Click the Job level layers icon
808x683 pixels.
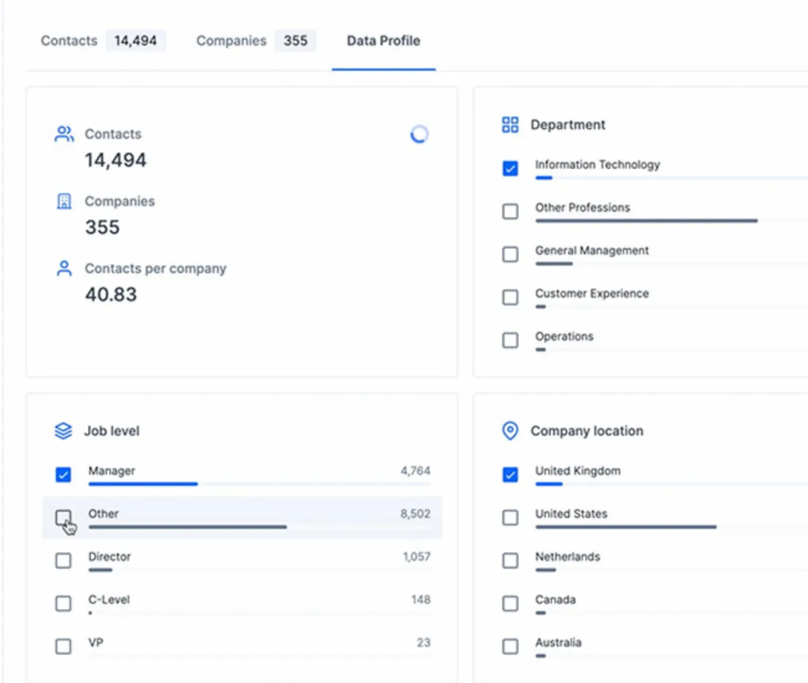pyautogui.click(x=63, y=431)
